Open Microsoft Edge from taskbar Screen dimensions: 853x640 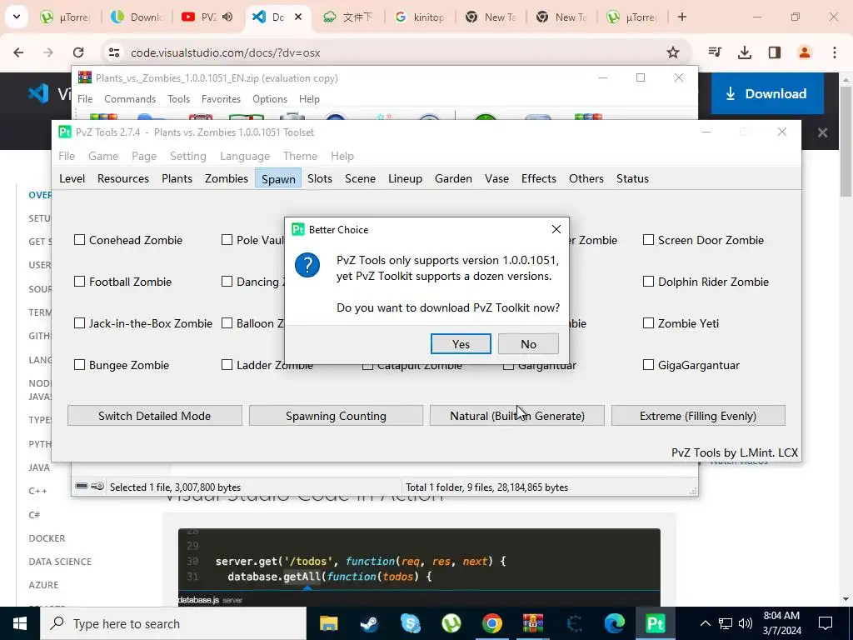coord(615,623)
